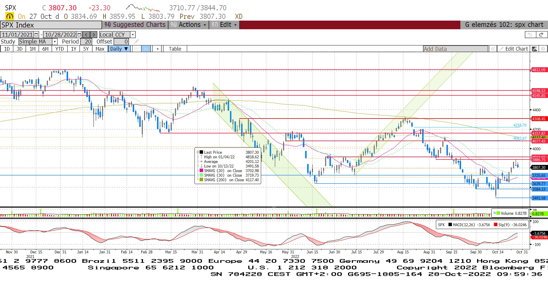This screenshot has width=548, height=290.
Task: Open the start date calendar picker
Action: pyautogui.click(x=36, y=35)
